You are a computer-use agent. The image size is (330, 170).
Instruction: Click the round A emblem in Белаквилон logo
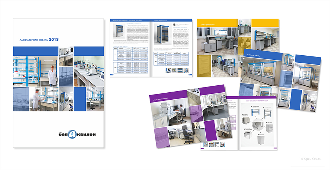[72, 135]
